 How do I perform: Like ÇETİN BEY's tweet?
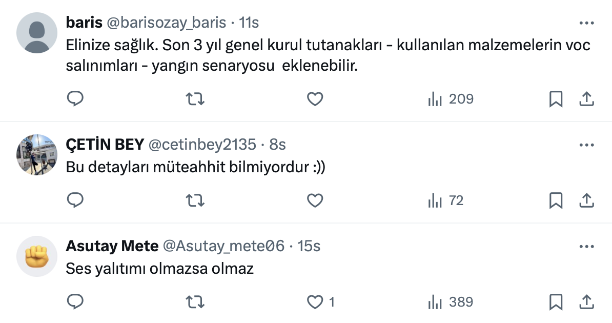coord(315,200)
